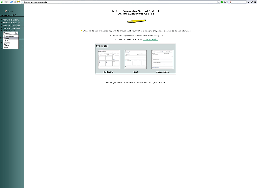Image resolution: width=257 pixels, height=188 pixels.
Task: Expand the address bar history dropdown
Action: 219,2
